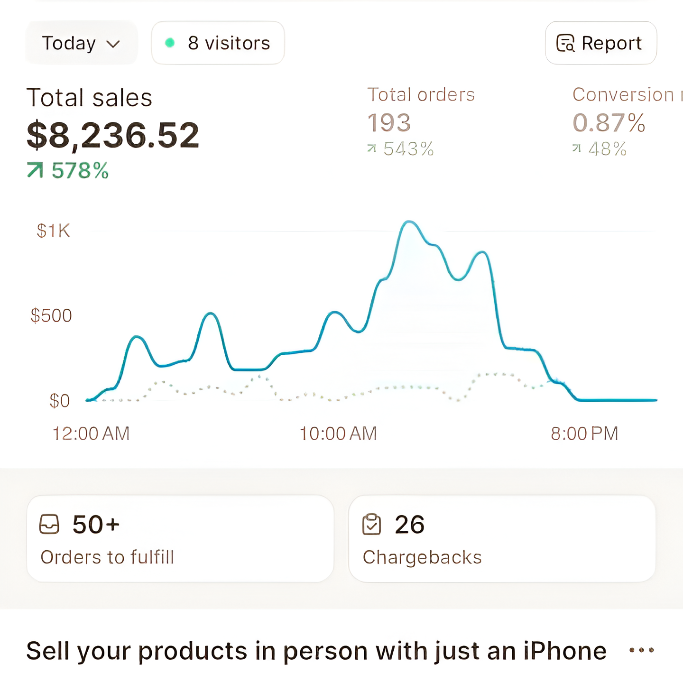Click the chevron next to Today
Screen dimensions: 683x683
(113, 44)
